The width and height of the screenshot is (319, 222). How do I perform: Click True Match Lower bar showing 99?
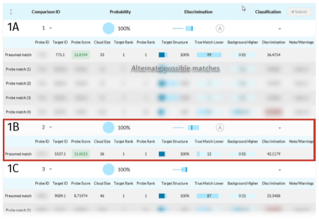click(209, 55)
